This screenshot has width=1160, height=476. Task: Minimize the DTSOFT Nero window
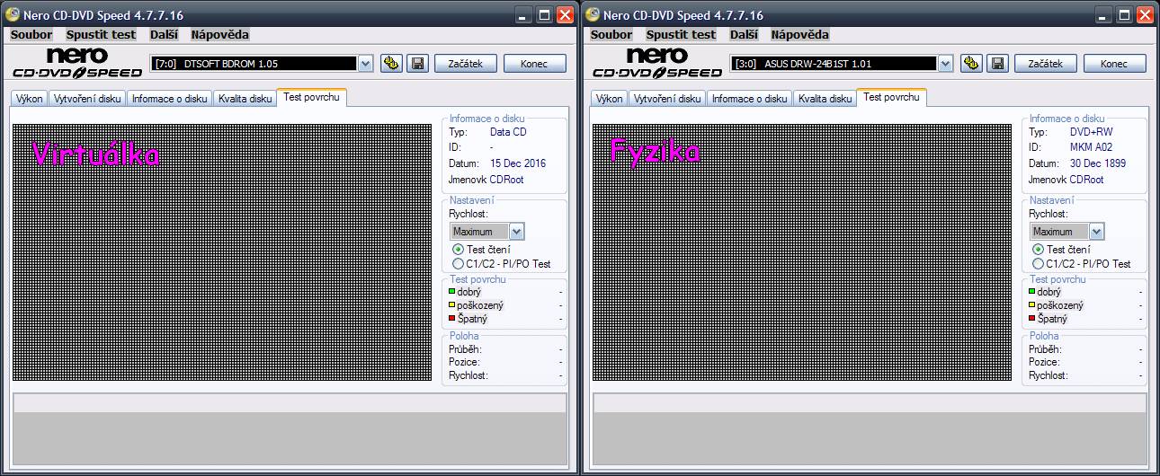(x=524, y=15)
